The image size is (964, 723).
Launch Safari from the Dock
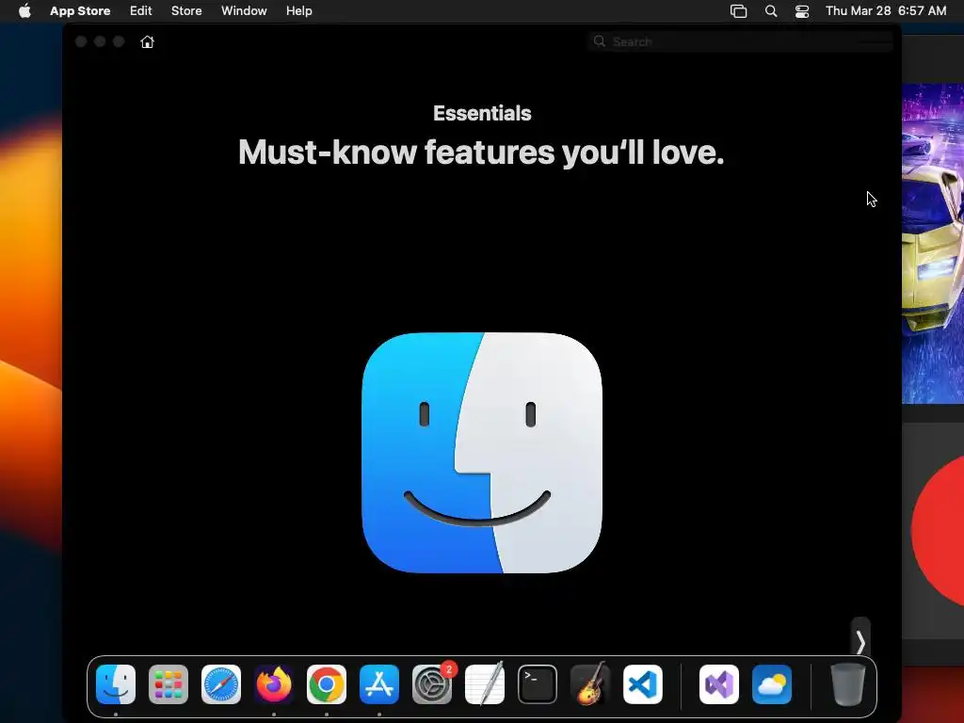tap(221, 684)
